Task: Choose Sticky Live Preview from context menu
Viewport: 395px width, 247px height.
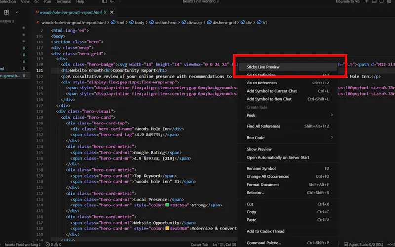Action: (288, 67)
